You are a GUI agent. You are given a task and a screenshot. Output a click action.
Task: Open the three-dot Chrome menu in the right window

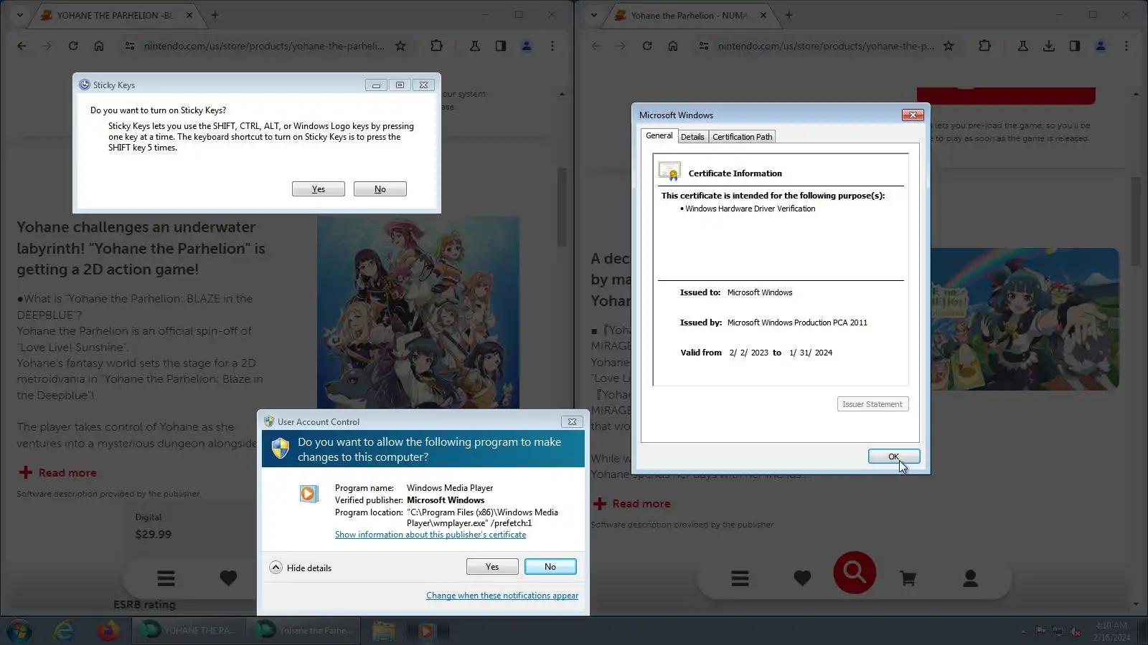click(1126, 46)
